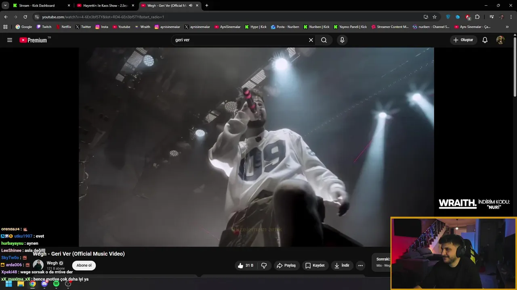517x290 pixels.
Task: Mute tab via speaker icon on Wegh tab
Action: tap(191, 6)
